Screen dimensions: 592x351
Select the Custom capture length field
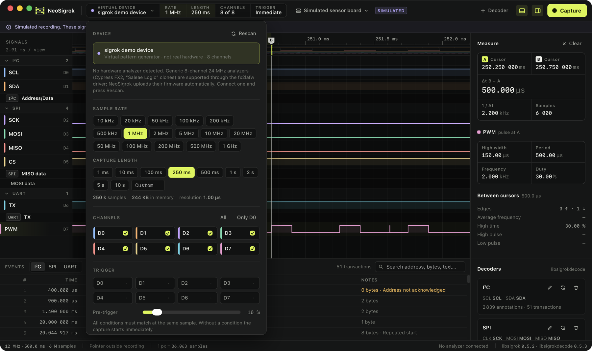point(148,185)
